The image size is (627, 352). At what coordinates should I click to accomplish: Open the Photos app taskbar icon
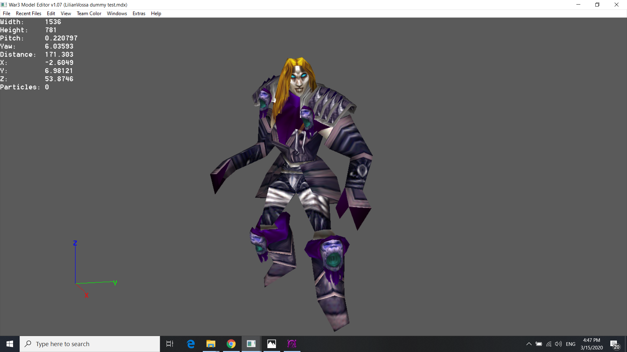(x=272, y=344)
